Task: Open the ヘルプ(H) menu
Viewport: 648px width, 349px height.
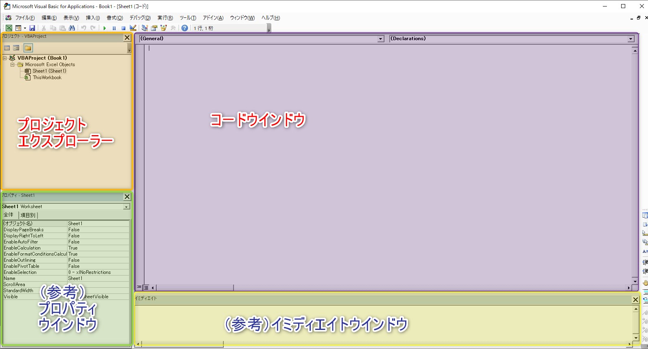Action: click(271, 18)
